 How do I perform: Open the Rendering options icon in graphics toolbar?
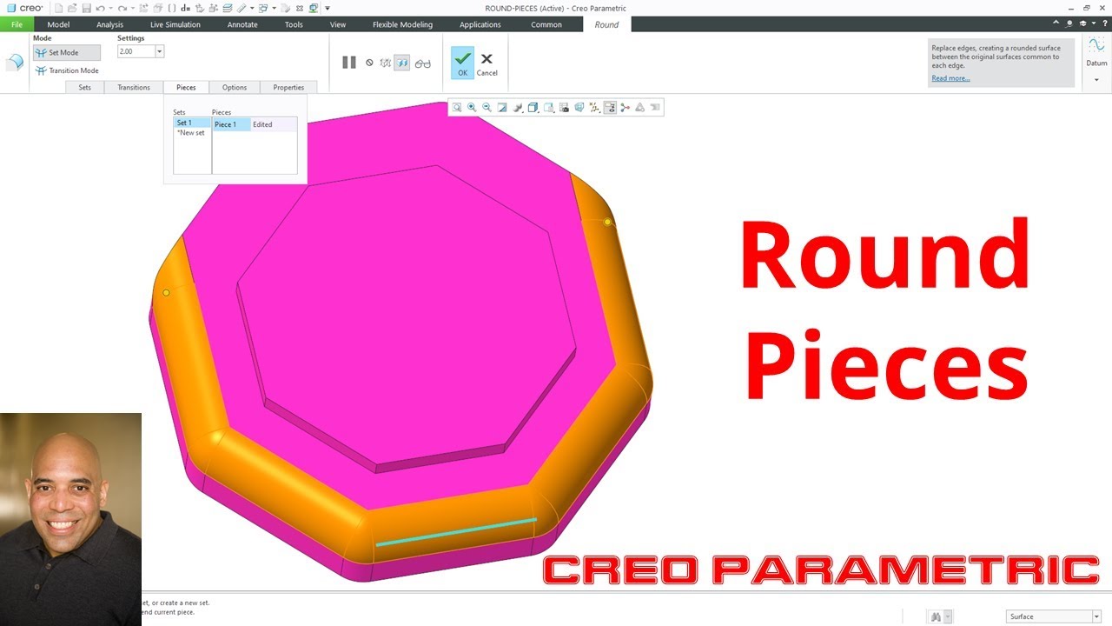(518, 108)
